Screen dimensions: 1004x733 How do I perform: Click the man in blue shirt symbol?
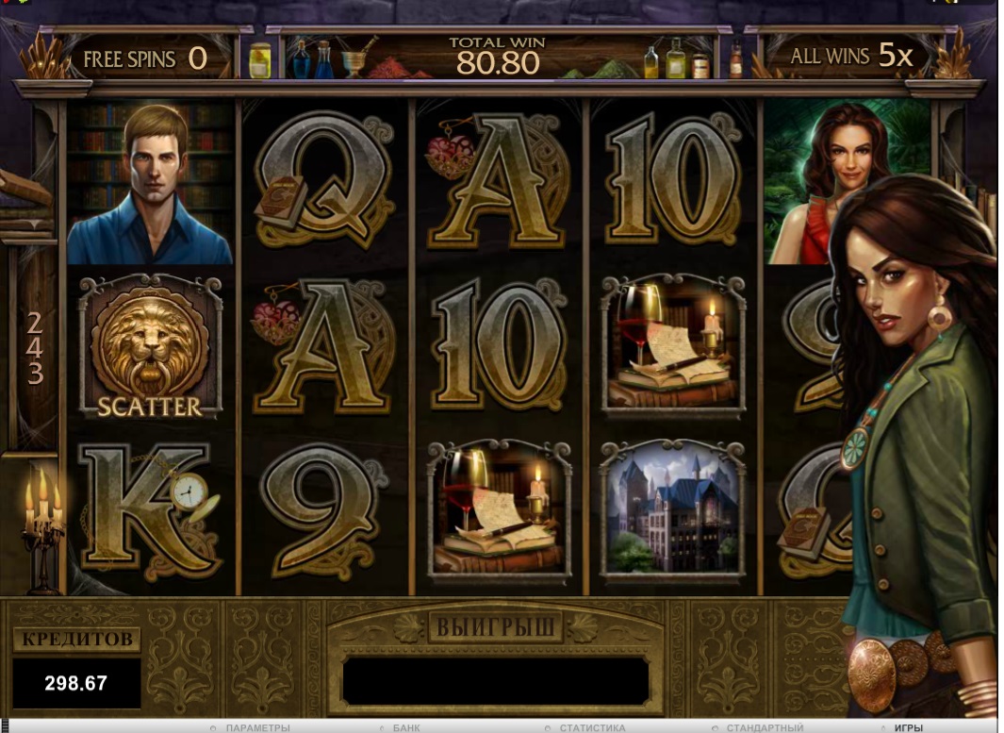(150, 182)
